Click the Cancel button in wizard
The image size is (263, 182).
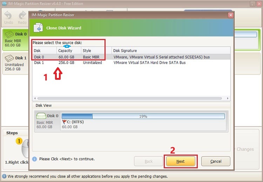216,161
